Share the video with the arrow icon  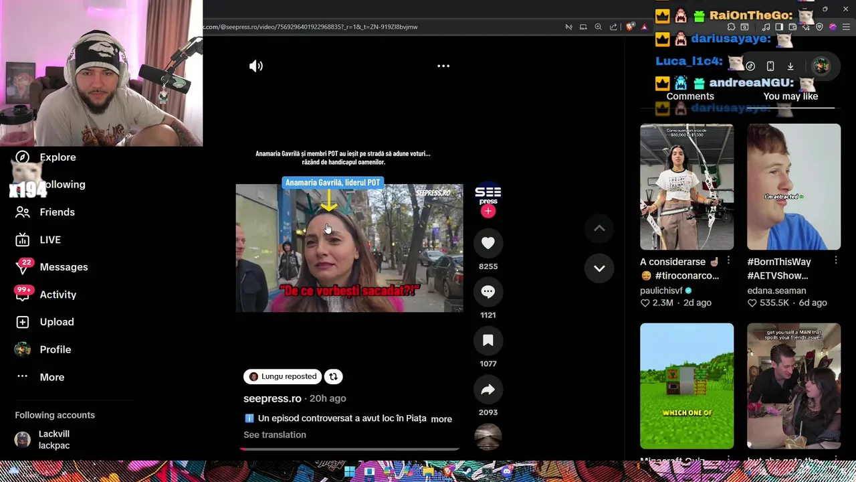click(488, 390)
